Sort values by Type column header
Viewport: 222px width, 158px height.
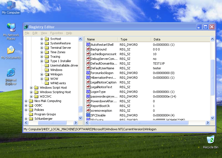pos(135,39)
